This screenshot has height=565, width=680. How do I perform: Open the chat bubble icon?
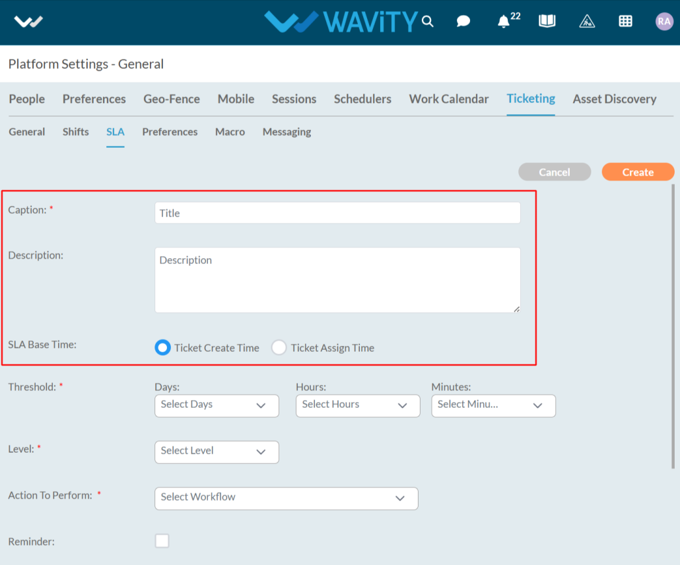click(463, 21)
